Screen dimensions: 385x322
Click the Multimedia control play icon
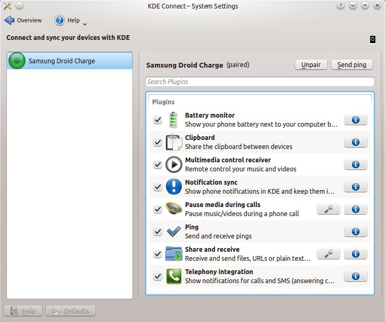point(173,164)
